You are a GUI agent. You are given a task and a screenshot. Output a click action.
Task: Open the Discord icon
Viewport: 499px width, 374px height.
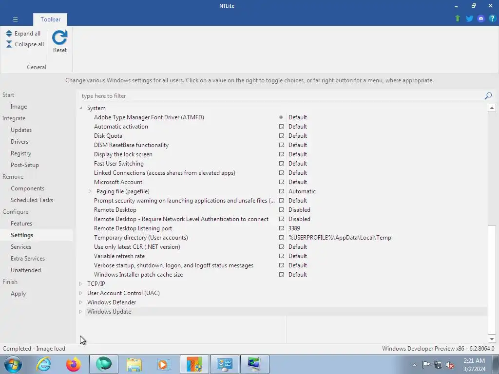481,19
